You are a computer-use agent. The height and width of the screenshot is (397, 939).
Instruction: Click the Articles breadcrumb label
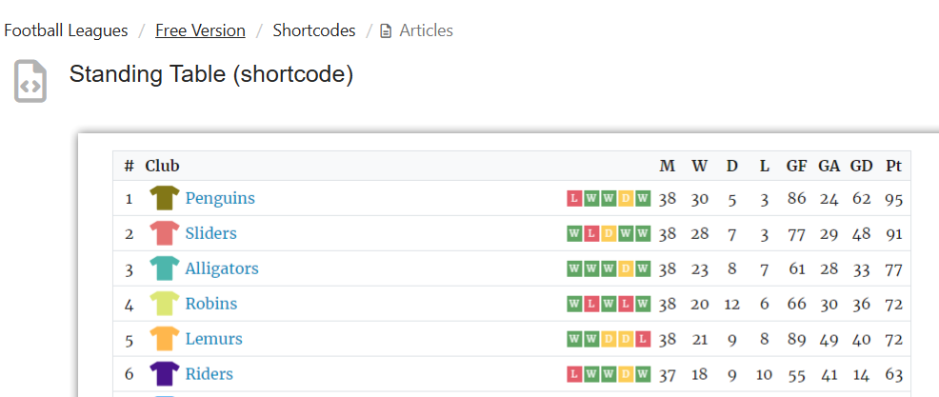click(427, 30)
